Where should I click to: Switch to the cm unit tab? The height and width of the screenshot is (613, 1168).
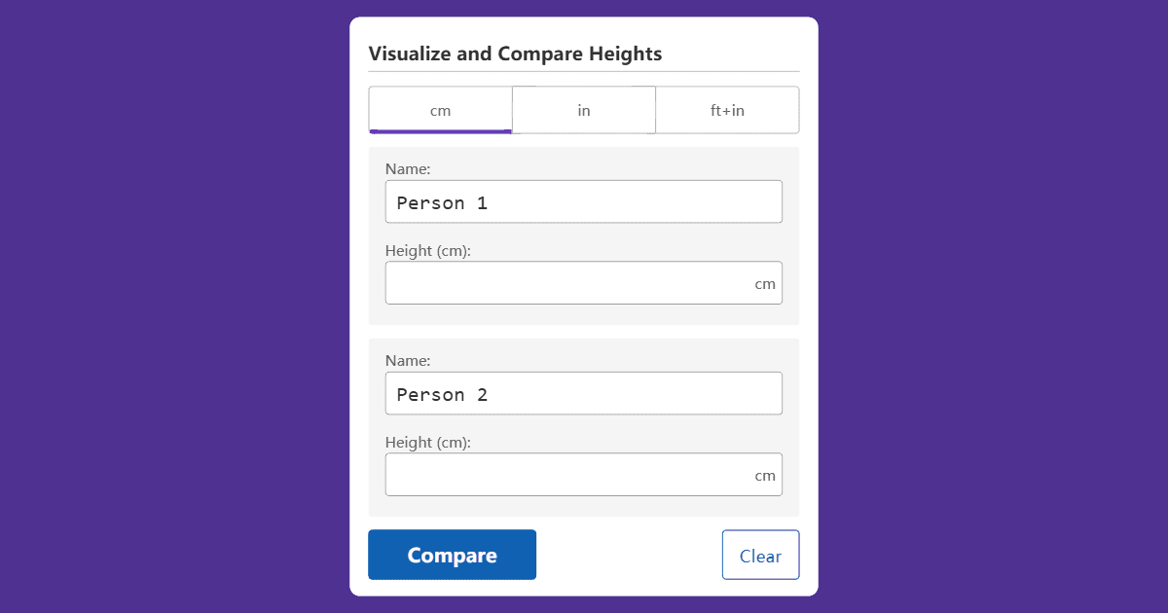pos(440,109)
